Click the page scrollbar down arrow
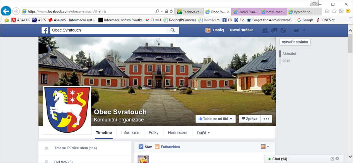The image size is (353, 163). point(350,157)
